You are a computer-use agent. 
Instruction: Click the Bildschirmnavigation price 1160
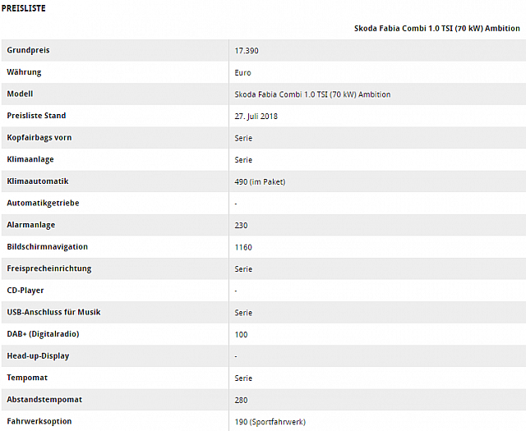243,247
